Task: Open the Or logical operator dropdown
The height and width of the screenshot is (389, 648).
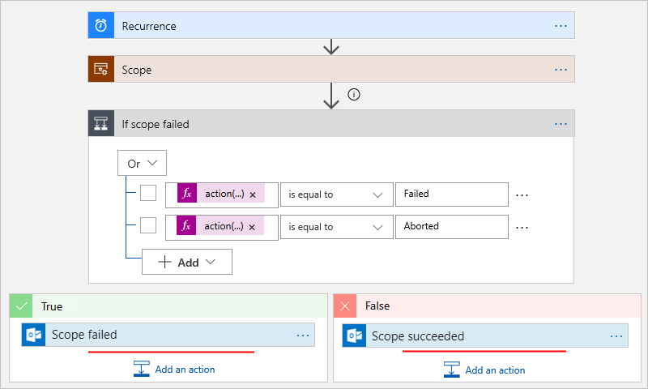Action: (x=142, y=163)
